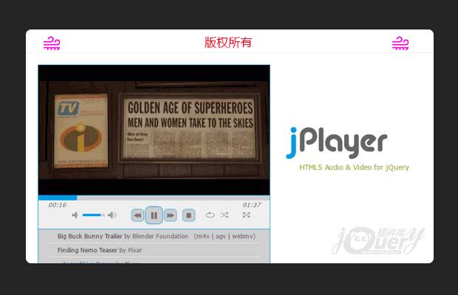Image resolution: width=458 pixels, height=295 pixels.
Task: Enter full screen video mode
Action: click(246, 215)
